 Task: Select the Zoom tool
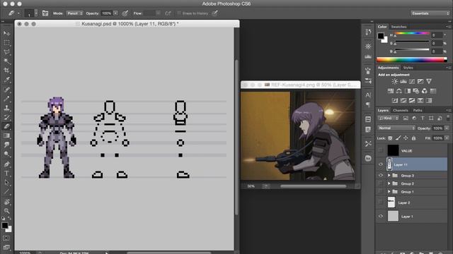coord(6,211)
